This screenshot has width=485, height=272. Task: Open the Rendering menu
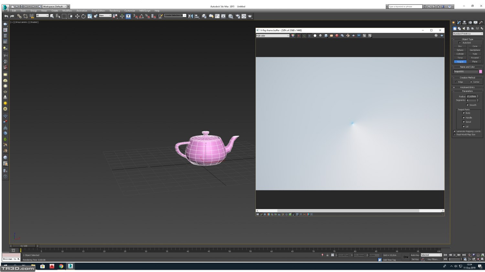[114, 11]
